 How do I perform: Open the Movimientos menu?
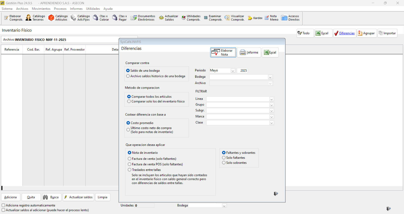click(x=41, y=9)
